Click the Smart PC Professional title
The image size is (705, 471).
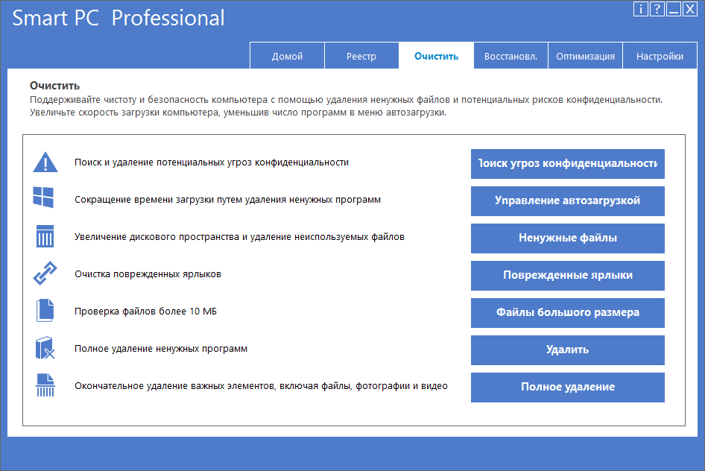coord(118,18)
